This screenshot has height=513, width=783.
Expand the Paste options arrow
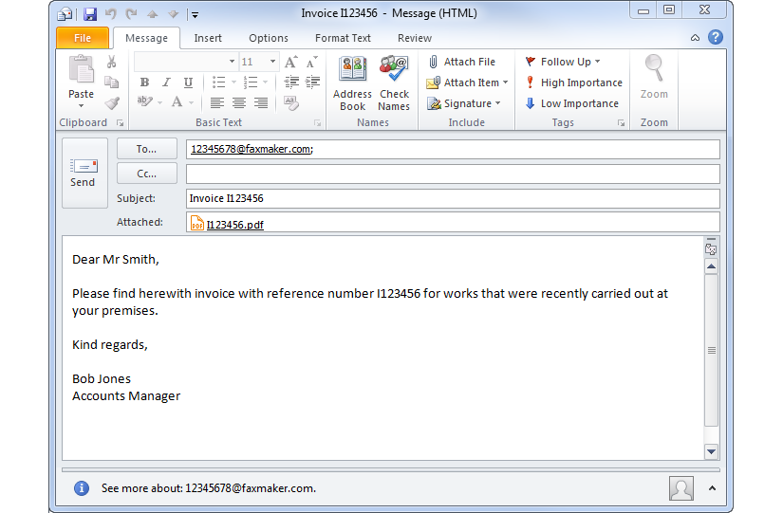pos(81,106)
